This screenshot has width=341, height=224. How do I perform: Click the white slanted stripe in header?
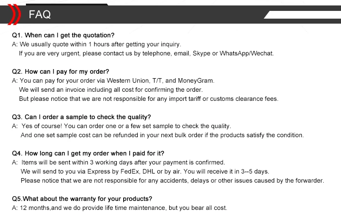(302, 15)
